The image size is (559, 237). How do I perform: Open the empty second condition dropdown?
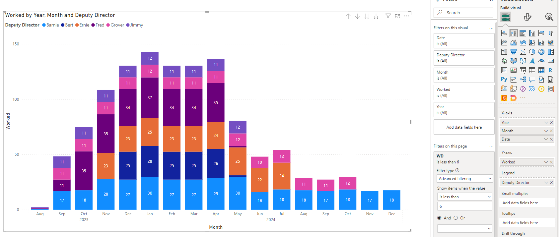(464, 228)
